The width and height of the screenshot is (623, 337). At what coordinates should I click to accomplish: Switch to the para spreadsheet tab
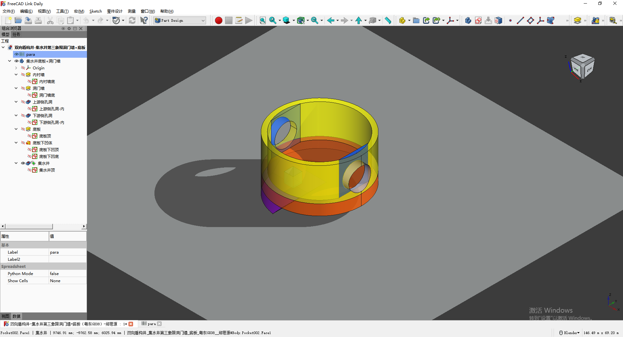pyautogui.click(x=152, y=324)
